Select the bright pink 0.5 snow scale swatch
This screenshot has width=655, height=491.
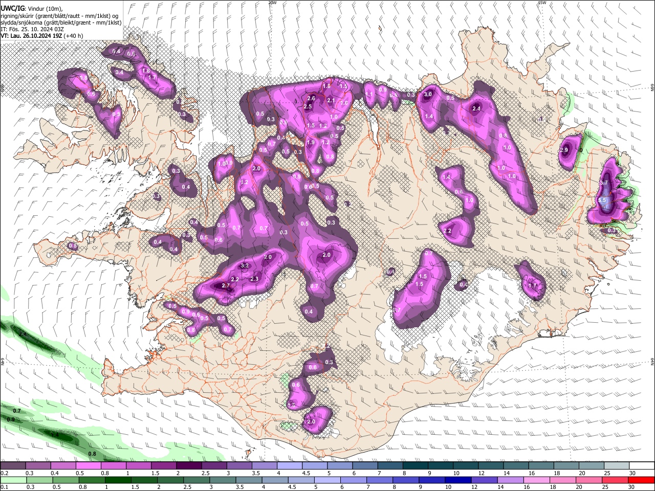tap(88, 466)
